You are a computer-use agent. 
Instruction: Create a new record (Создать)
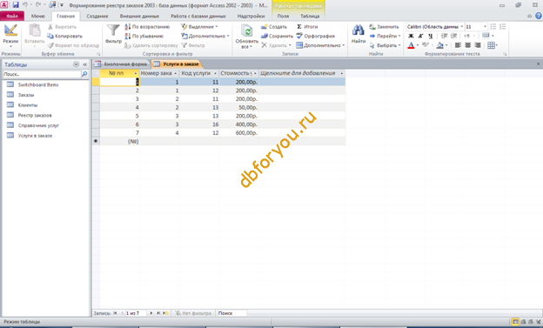click(274, 27)
